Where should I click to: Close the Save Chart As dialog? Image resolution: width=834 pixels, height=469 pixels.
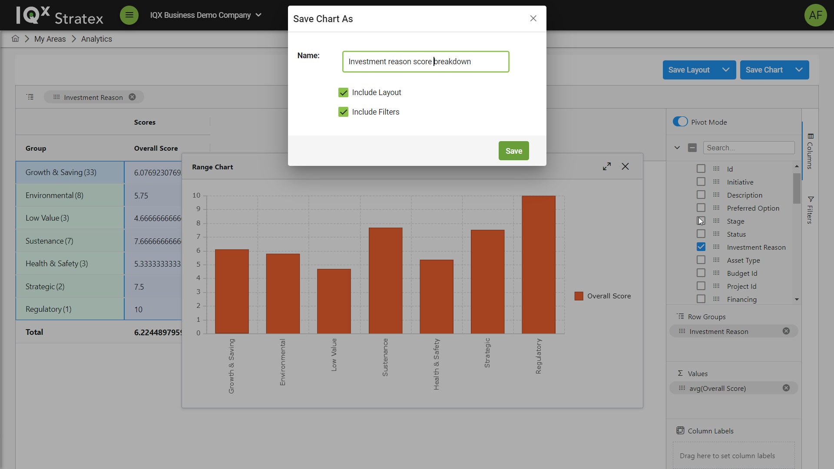[x=533, y=19]
